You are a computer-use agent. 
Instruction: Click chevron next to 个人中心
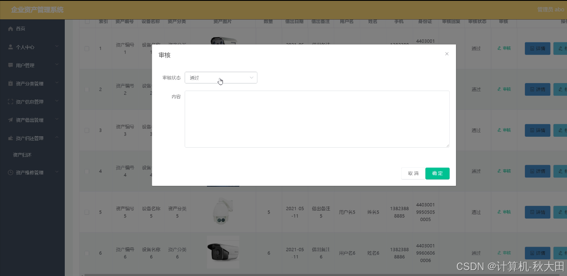tap(57, 47)
